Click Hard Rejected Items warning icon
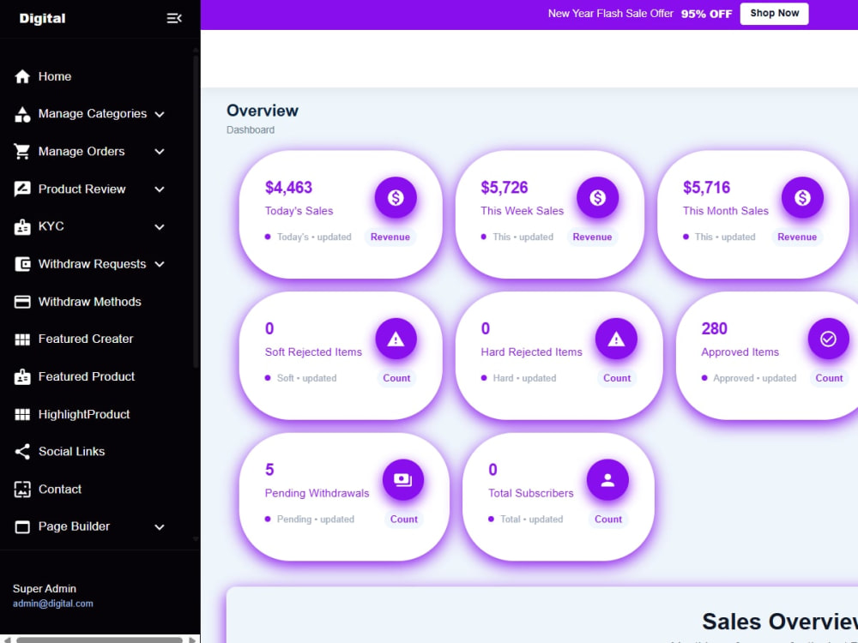The image size is (858, 643). click(x=616, y=339)
